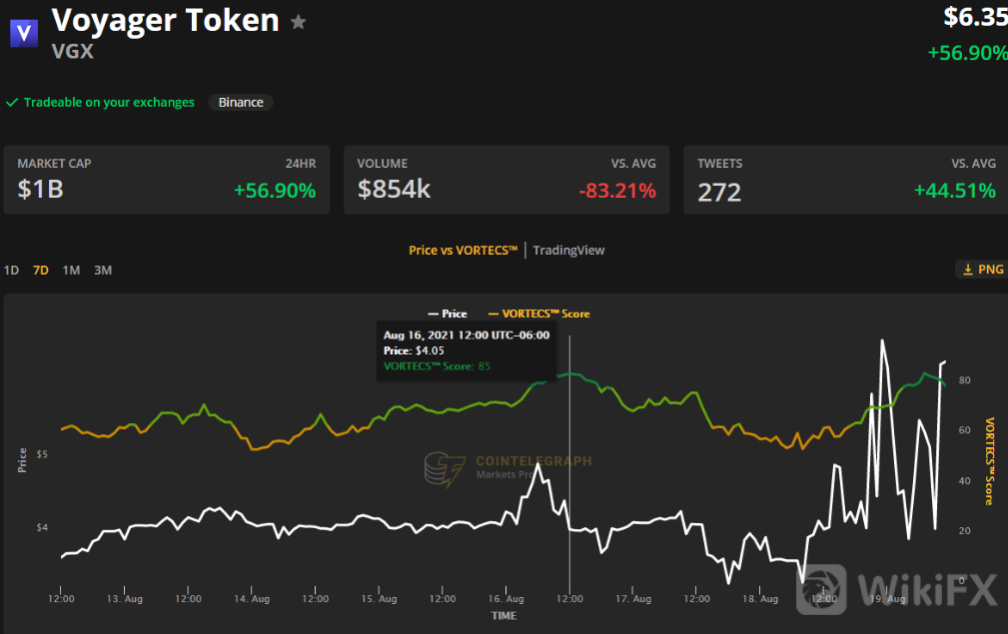This screenshot has height=634, width=1008.
Task: Switch to the TradingView chart tab
Action: pyautogui.click(x=568, y=251)
